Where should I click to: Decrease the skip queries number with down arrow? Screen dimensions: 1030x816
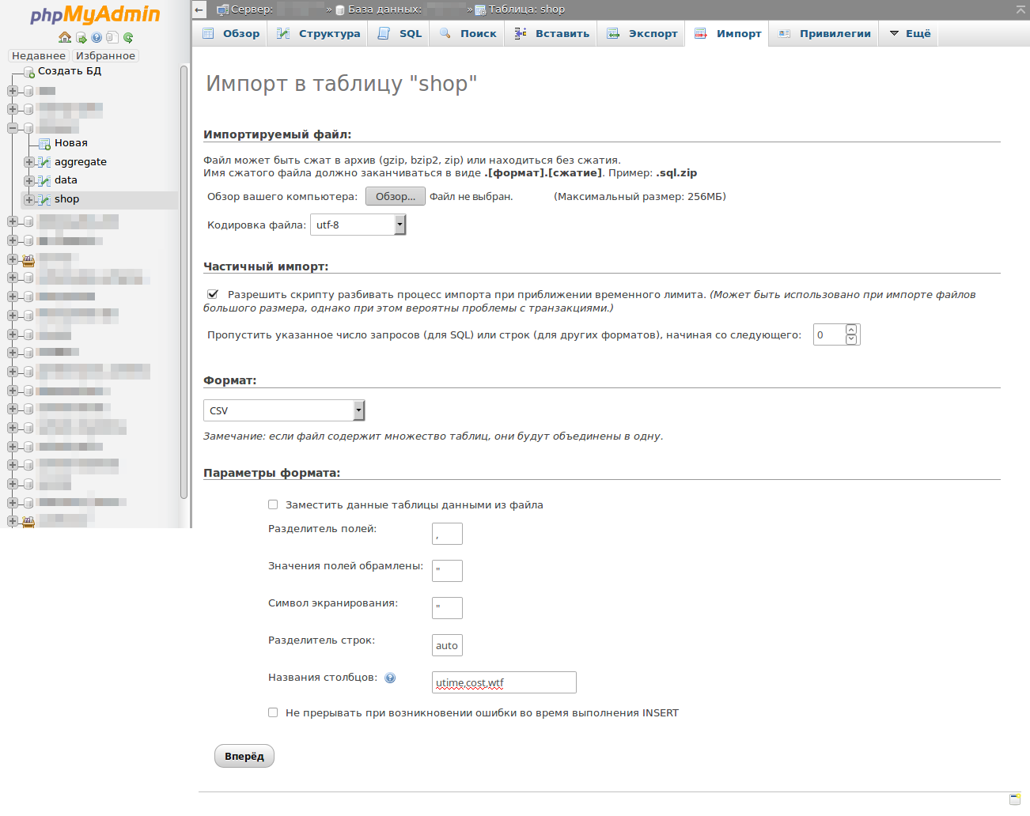(x=851, y=339)
